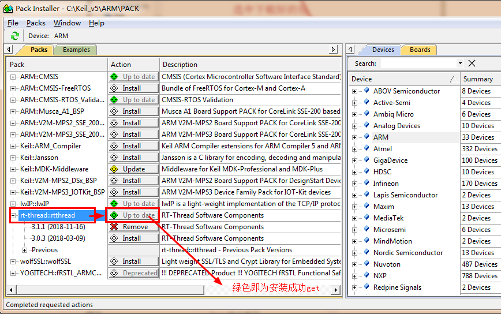Click the yellow Update icon for Keil::MDK-Middleware
The height and width of the screenshot is (314, 501).
[114, 169]
